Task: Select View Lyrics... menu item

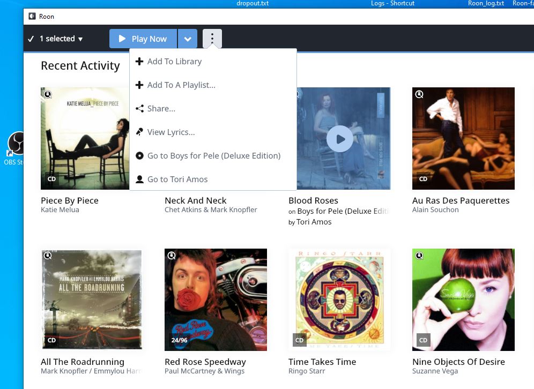Action: tap(213, 132)
